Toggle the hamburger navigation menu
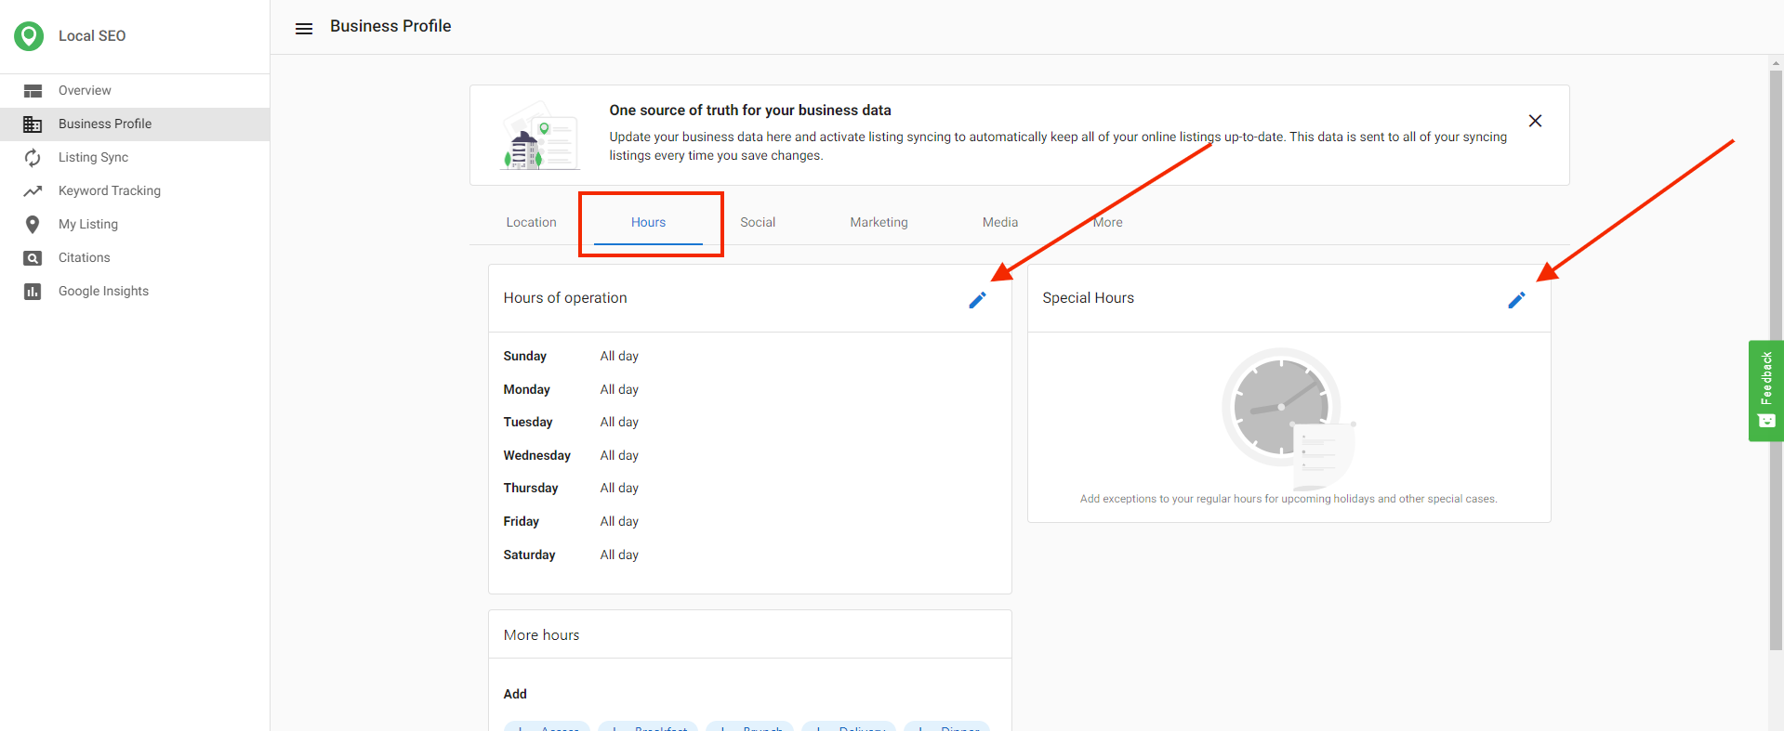Screen dimensions: 1784x731 [304, 29]
